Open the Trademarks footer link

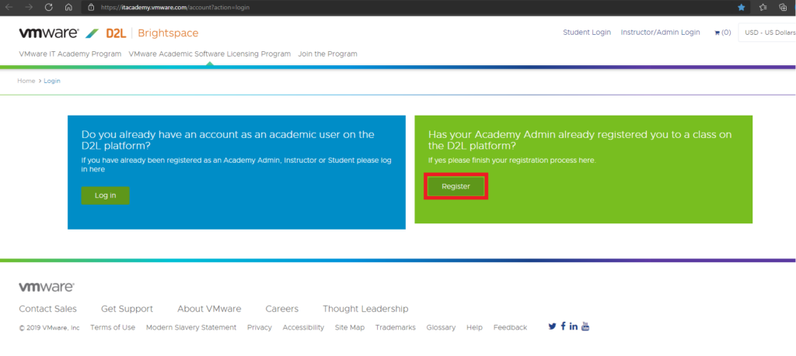tap(396, 327)
